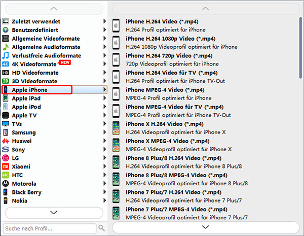This screenshot has height=236, width=304.
Task: Select iPhone X MPEG-4 Video profile
Action: click(x=205, y=145)
